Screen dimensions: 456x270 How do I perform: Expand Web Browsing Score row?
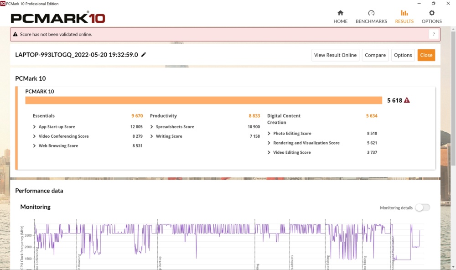pos(34,146)
